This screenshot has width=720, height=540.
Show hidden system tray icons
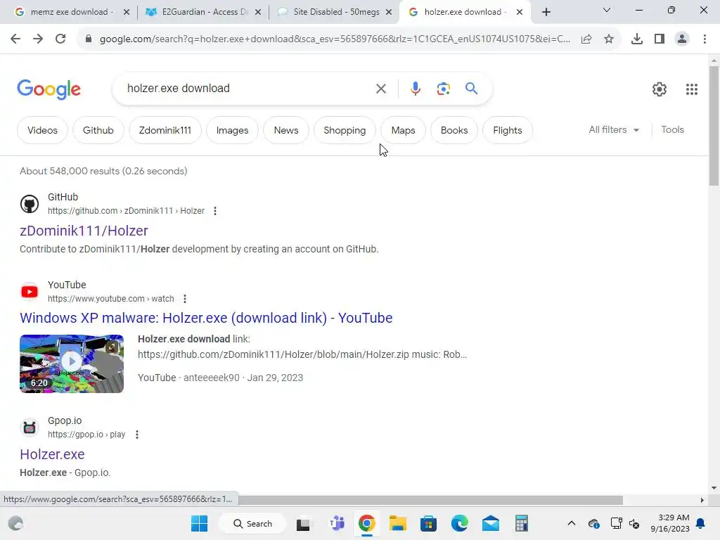click(x=571, y=523)
